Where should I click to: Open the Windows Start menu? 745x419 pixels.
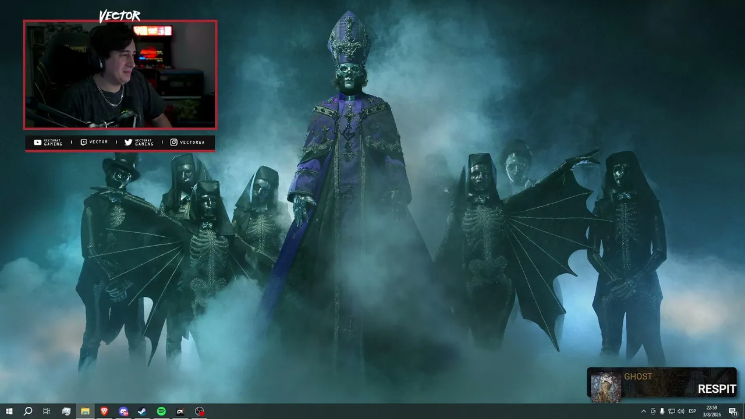[9, 411]
